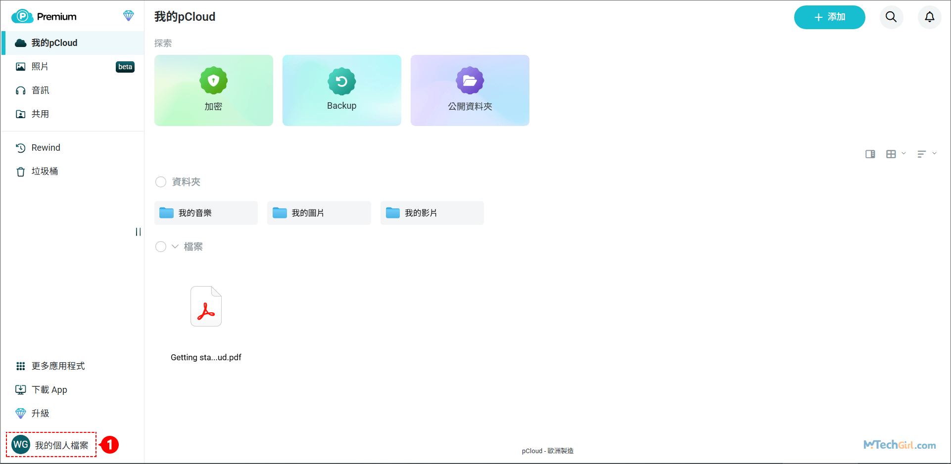Click the 我的pCloud page title
The image size is (951, 464).
(x=185, y=17)
